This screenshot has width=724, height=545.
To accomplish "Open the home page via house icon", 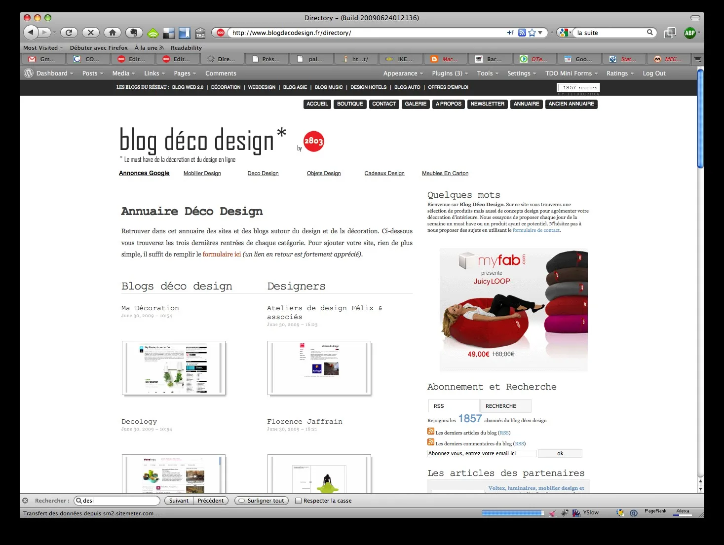I will 113,33.
